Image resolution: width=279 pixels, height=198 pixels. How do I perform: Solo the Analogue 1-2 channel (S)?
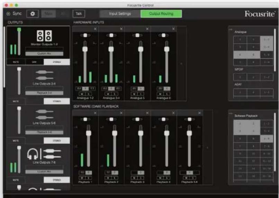tap(88, 94)
